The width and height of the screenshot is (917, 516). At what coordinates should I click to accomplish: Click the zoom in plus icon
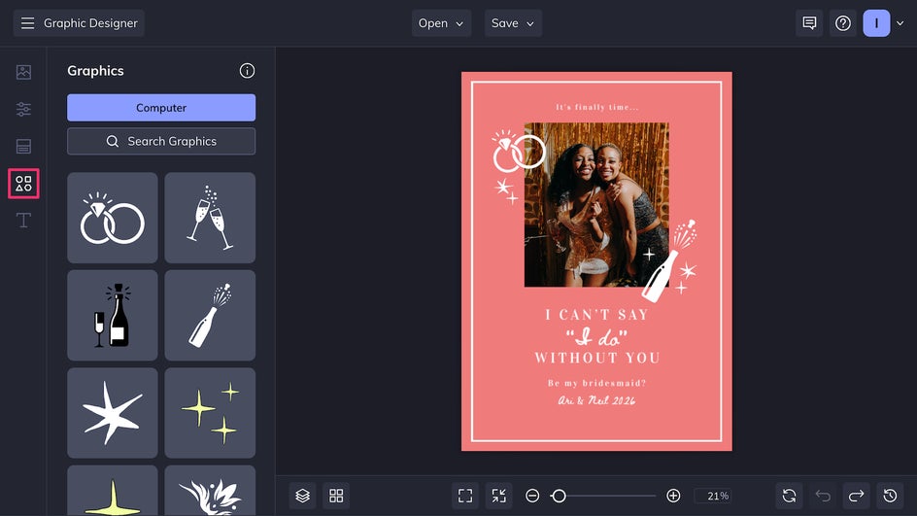click(x=673, y=496)
